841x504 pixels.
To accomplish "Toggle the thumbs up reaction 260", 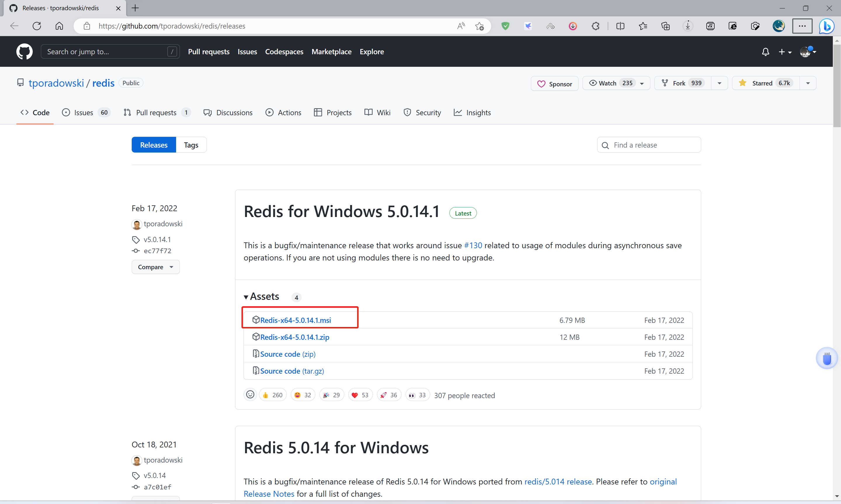I will point(273,395).
